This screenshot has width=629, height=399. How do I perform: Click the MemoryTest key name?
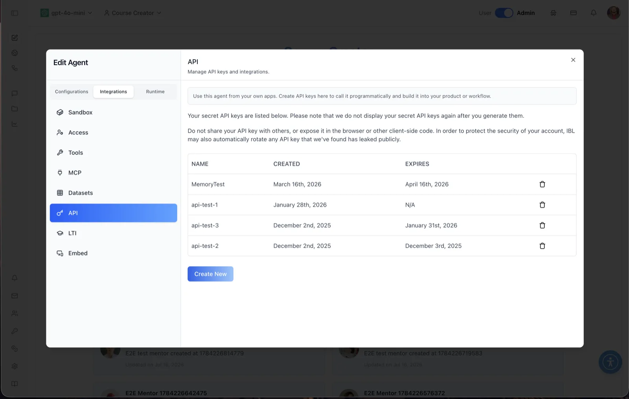pos(208,184)
